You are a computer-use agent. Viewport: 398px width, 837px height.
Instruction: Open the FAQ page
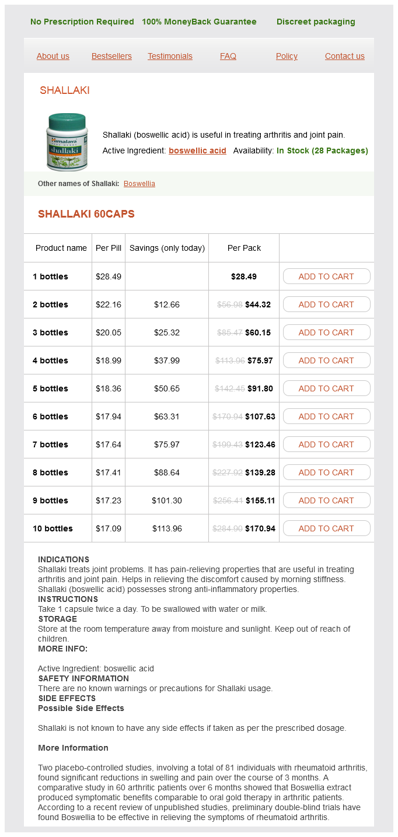[228, 56]
